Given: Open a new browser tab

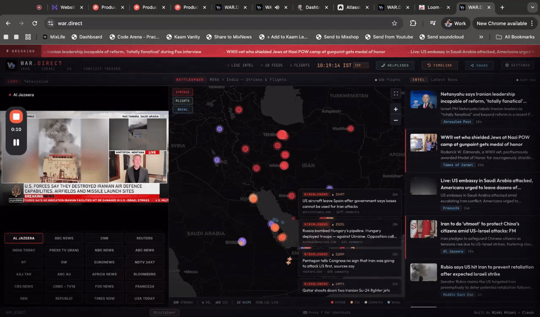Looking at the screenshot, I should point(502,7).
